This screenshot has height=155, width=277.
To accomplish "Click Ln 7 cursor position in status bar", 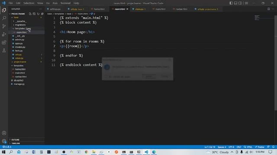I will (x=210, y=147).
